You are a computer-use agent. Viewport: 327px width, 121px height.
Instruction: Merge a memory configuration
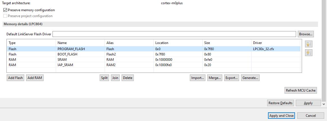point(215,78)
